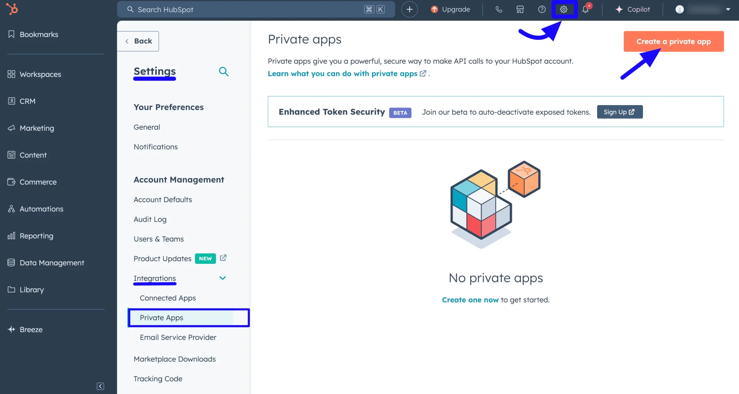Open the Marketing menu
The height and width of the screenshot is (394, 739).
[31, 128]
